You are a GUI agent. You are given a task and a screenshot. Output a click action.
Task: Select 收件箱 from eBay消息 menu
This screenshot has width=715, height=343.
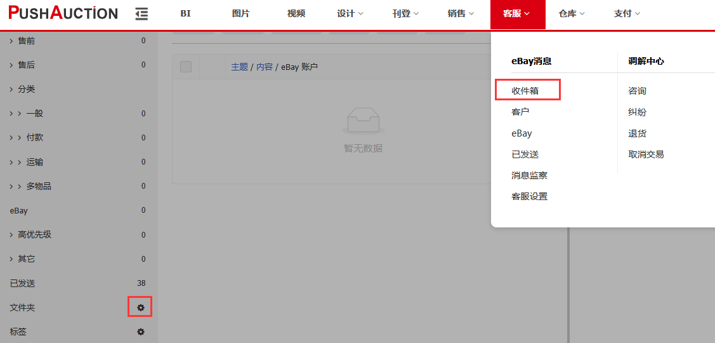525,91
